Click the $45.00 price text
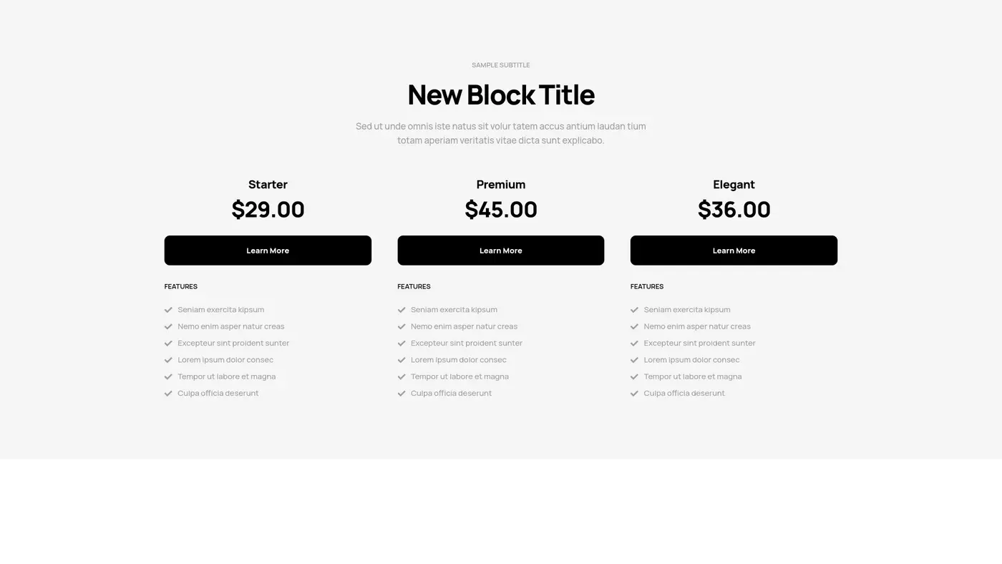 coord(501,209)
